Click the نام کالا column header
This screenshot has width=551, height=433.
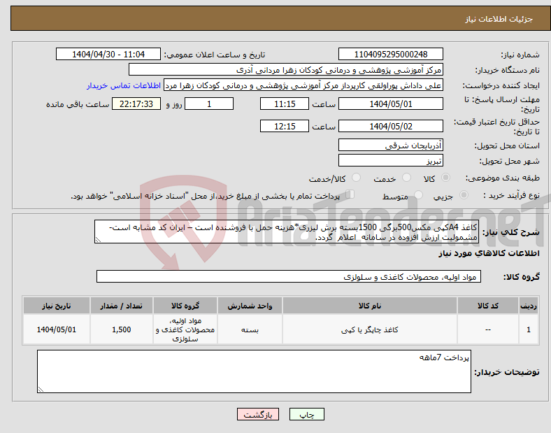(x=370, y=306)
